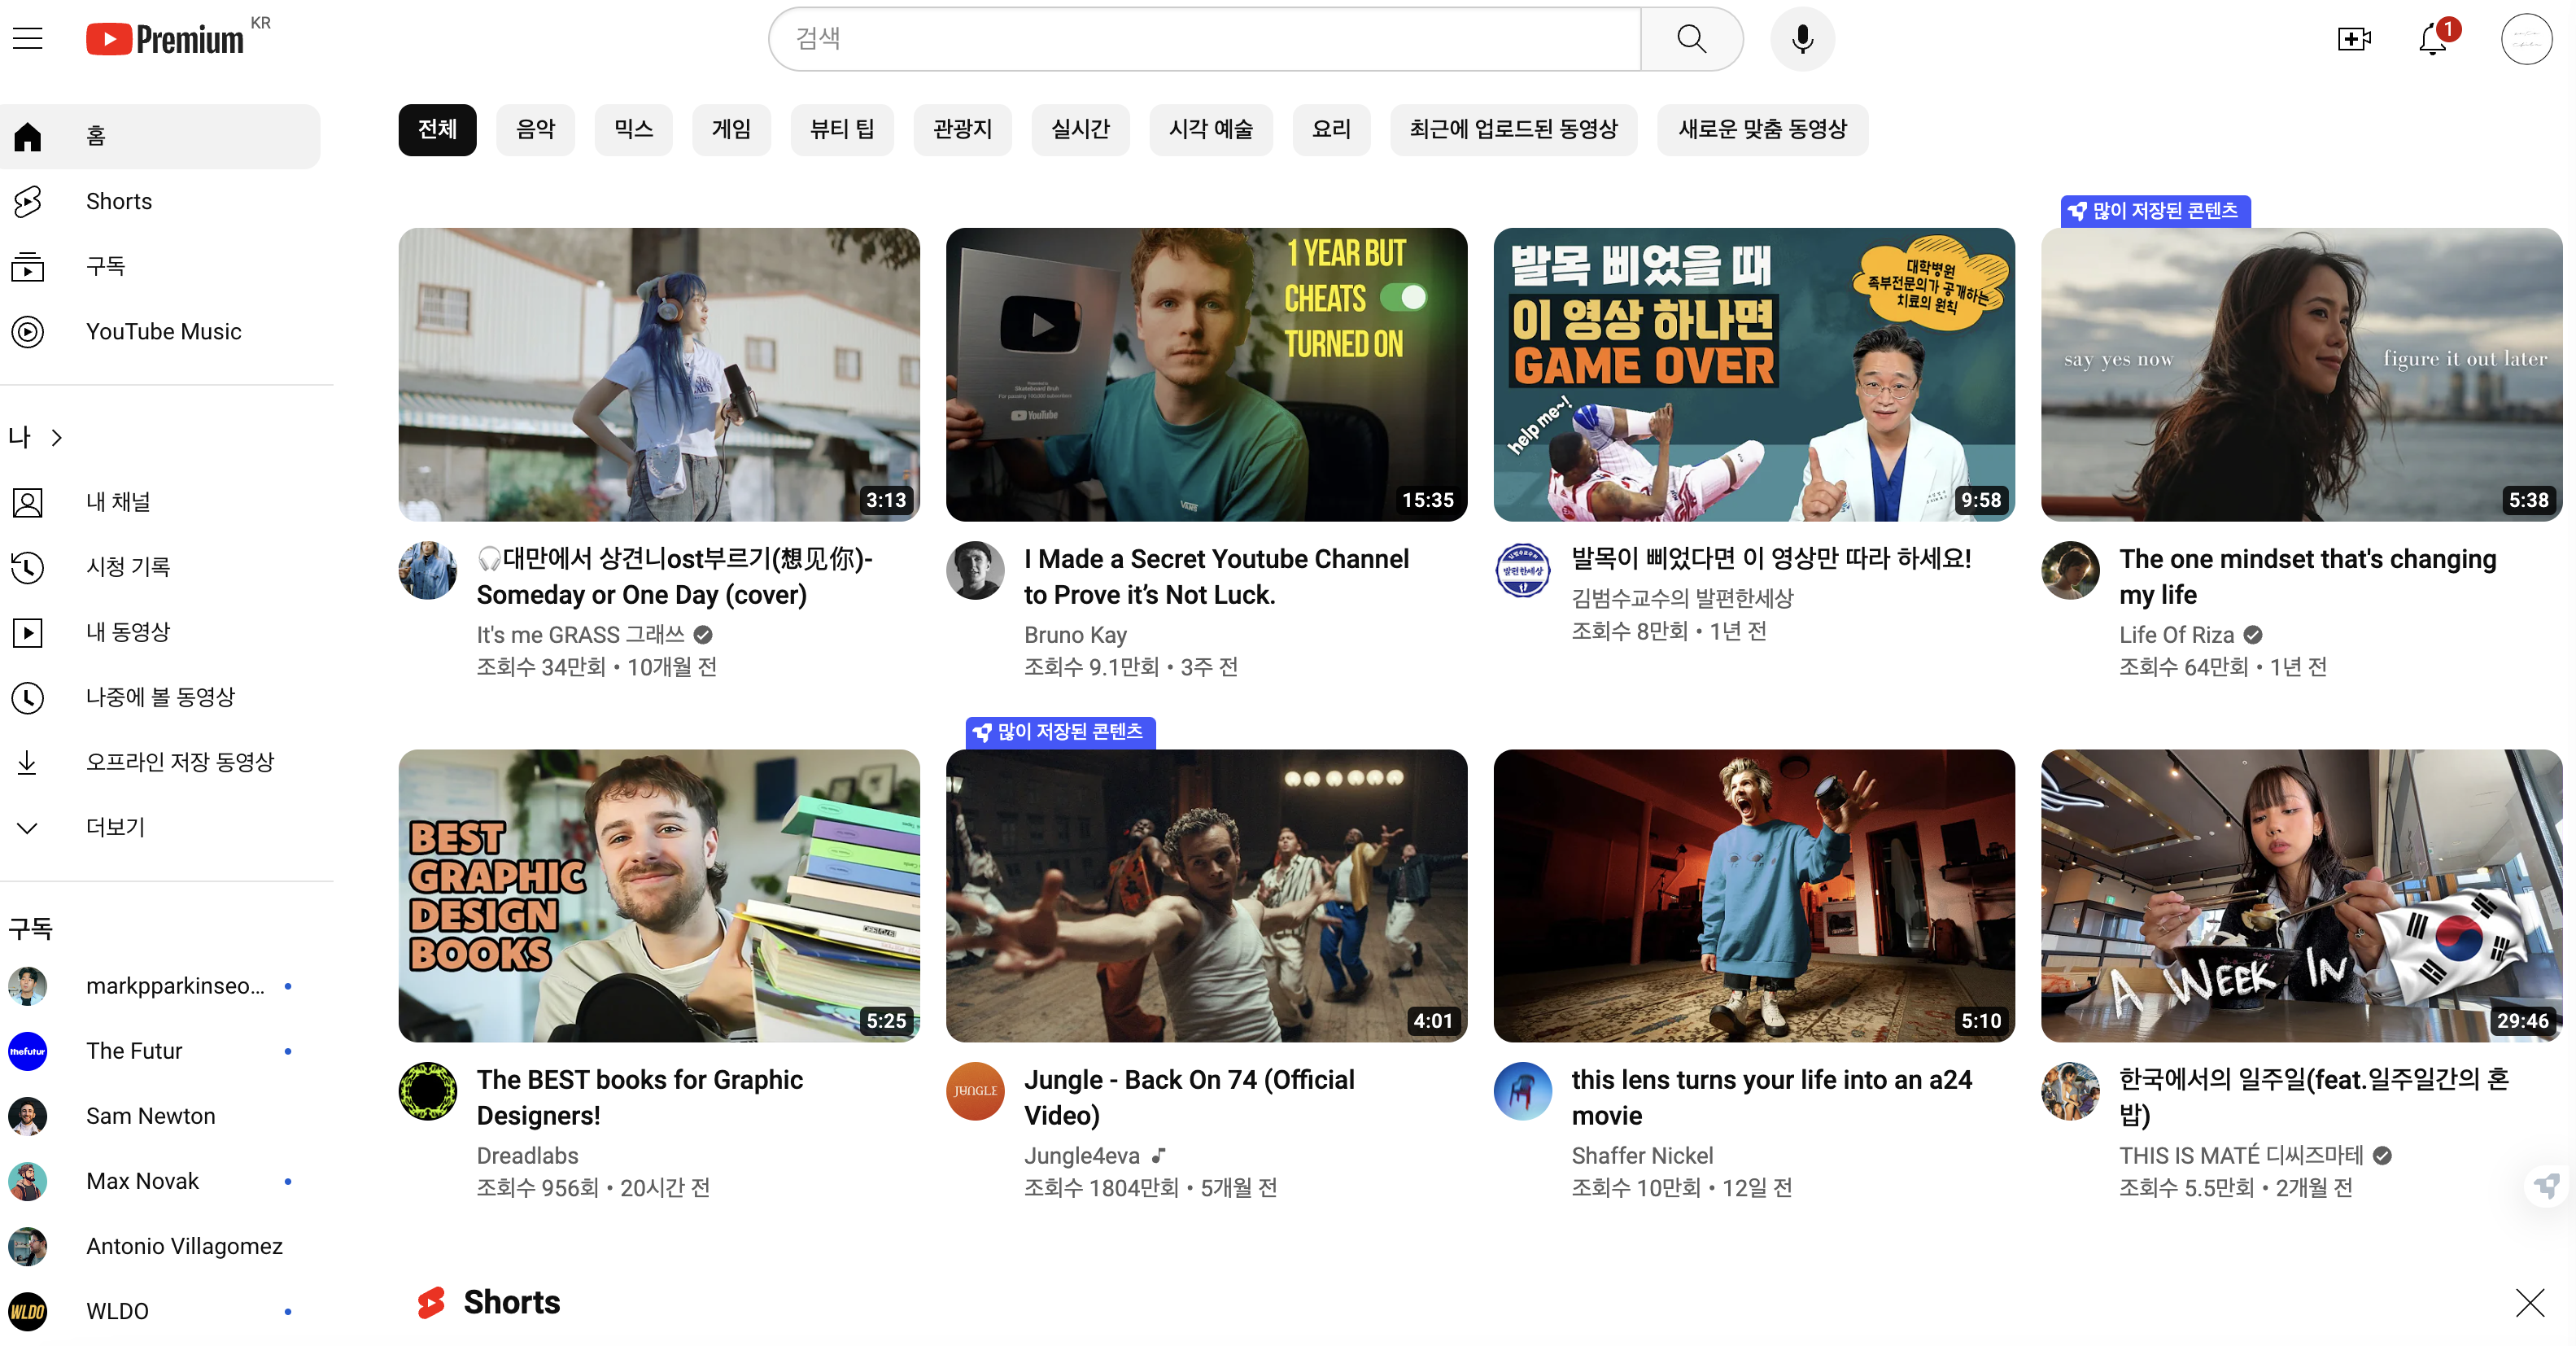Select 최근에 업로드된 동영상 chip
Image resolution: width=2576 pixels, height=1346 pixels.
[1513, 129]
